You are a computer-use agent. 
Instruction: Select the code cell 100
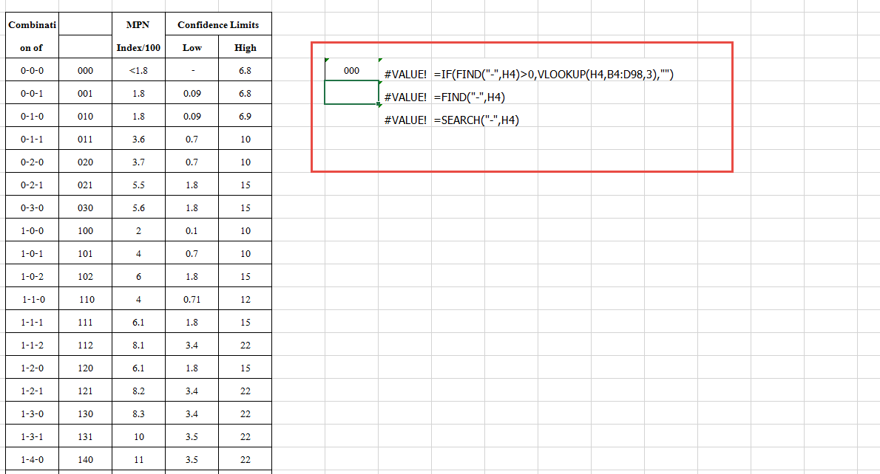click(85, 231)
